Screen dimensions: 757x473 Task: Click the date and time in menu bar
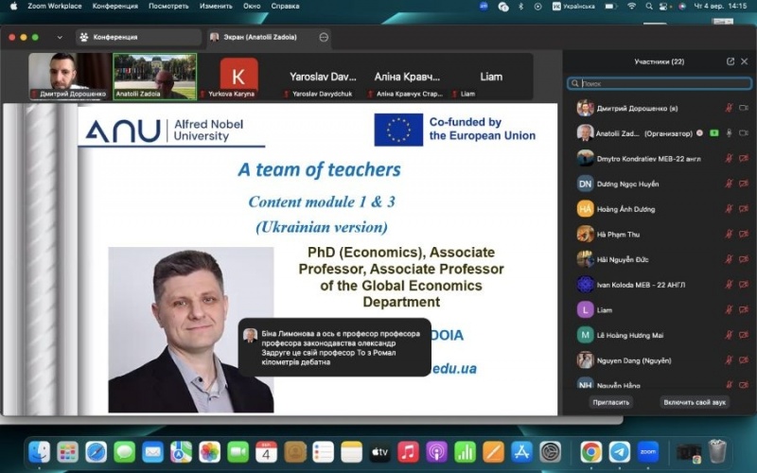720,7
